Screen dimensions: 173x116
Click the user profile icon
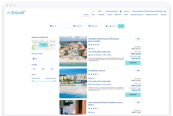pos(165,11)
